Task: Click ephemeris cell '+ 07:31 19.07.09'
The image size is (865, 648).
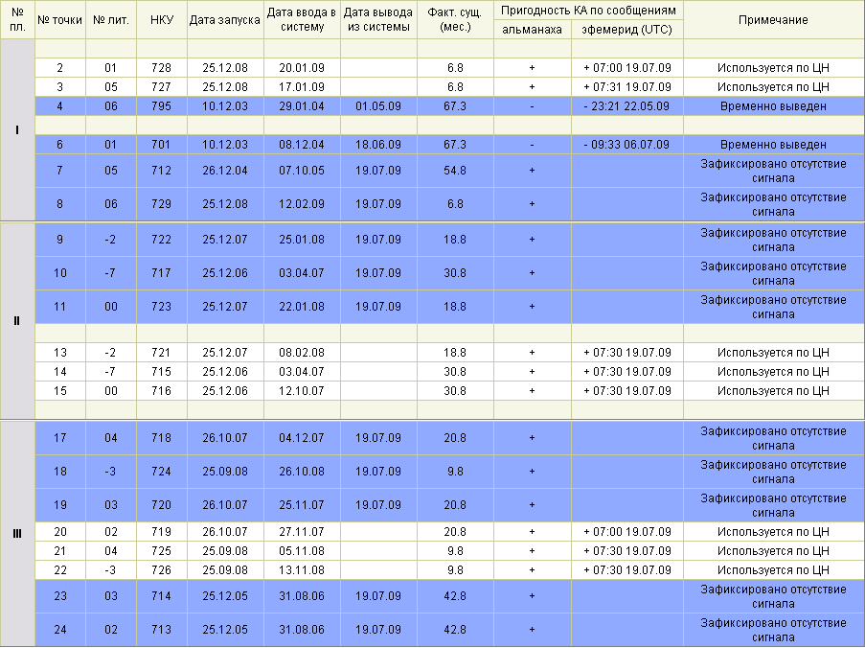Action: coord(626,87)
